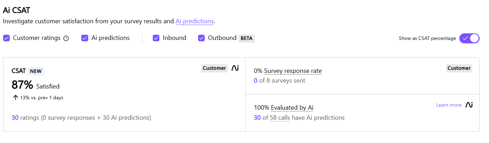Click the Learn more link
Screen dimensions: 489x143
449,105
